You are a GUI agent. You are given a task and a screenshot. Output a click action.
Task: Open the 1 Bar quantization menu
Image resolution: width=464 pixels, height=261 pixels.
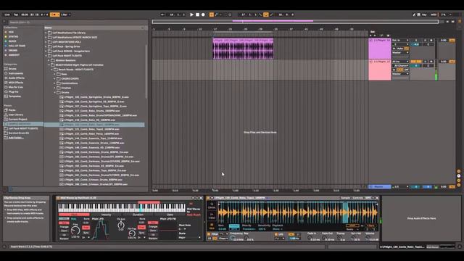66,14
